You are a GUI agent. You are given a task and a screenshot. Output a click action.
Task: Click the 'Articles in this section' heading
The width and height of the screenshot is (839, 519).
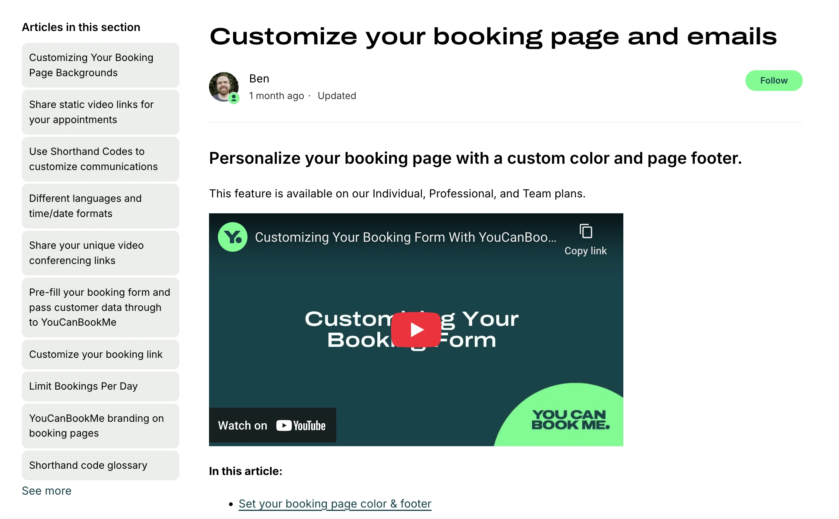[81, 27]
